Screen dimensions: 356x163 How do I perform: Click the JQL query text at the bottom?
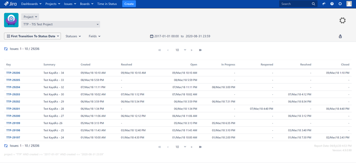pos(54,154)
